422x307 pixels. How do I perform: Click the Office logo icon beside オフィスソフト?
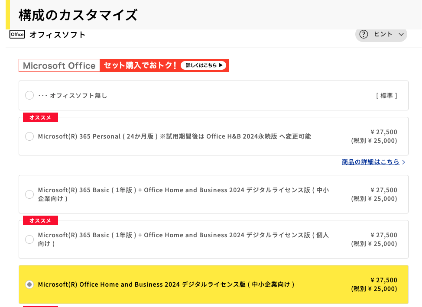17,35
